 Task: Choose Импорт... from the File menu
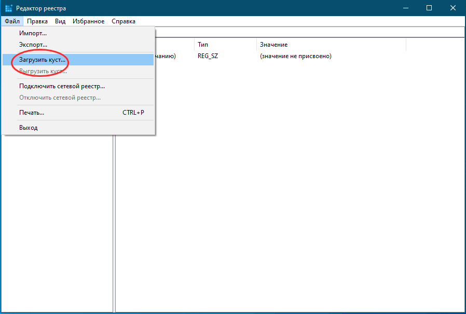(x=33, y=34)
